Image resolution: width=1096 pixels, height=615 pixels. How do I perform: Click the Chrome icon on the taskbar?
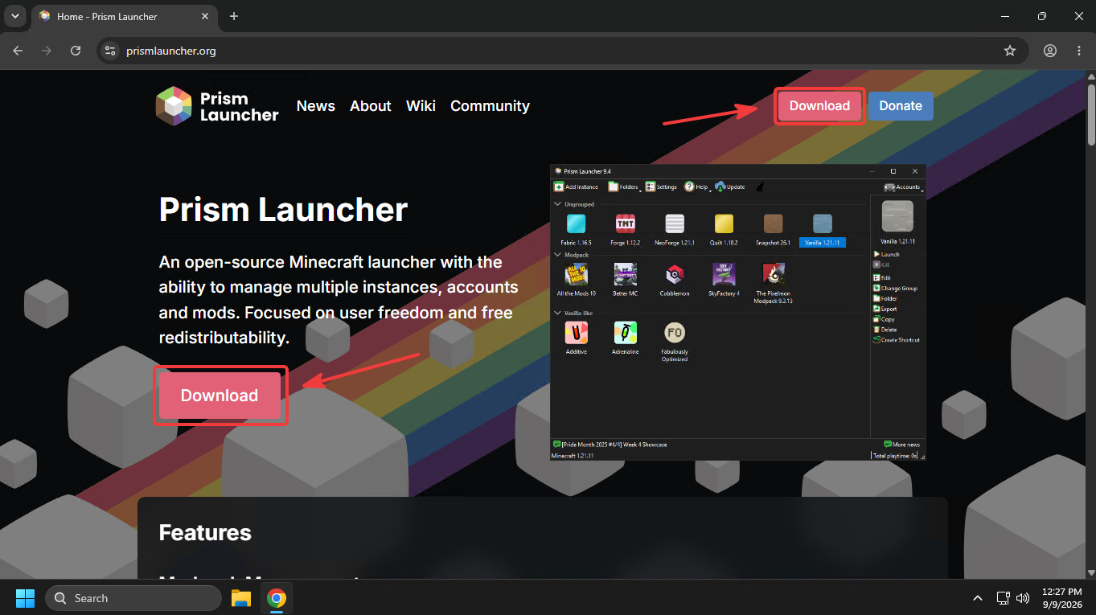277,598
